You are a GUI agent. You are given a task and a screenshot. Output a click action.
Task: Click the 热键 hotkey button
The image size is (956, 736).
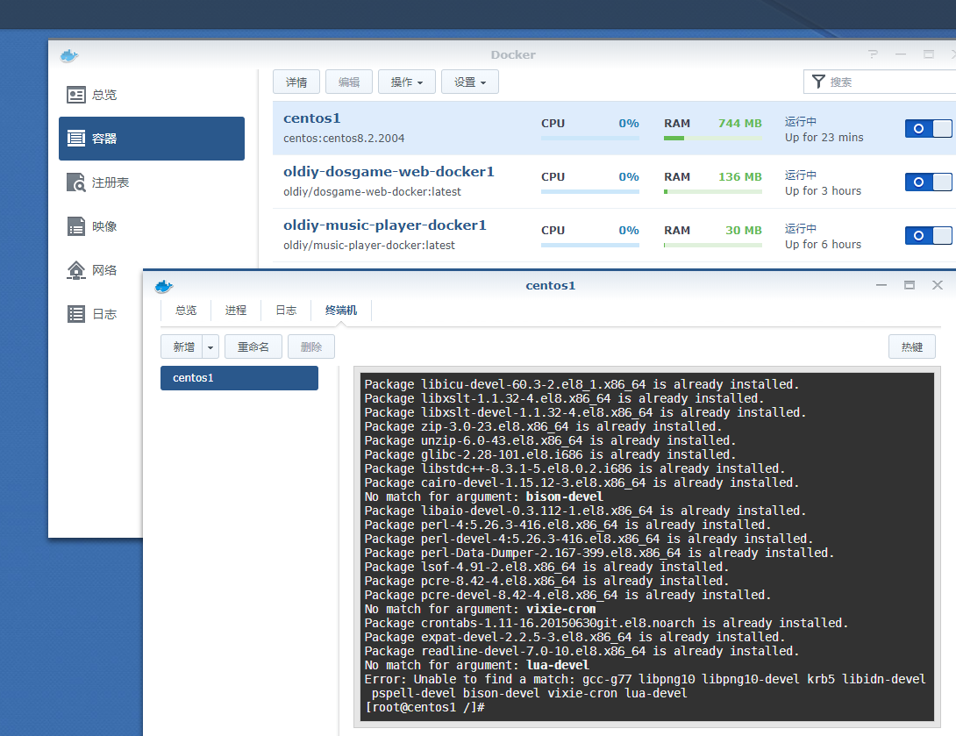[x=911, y=347]
